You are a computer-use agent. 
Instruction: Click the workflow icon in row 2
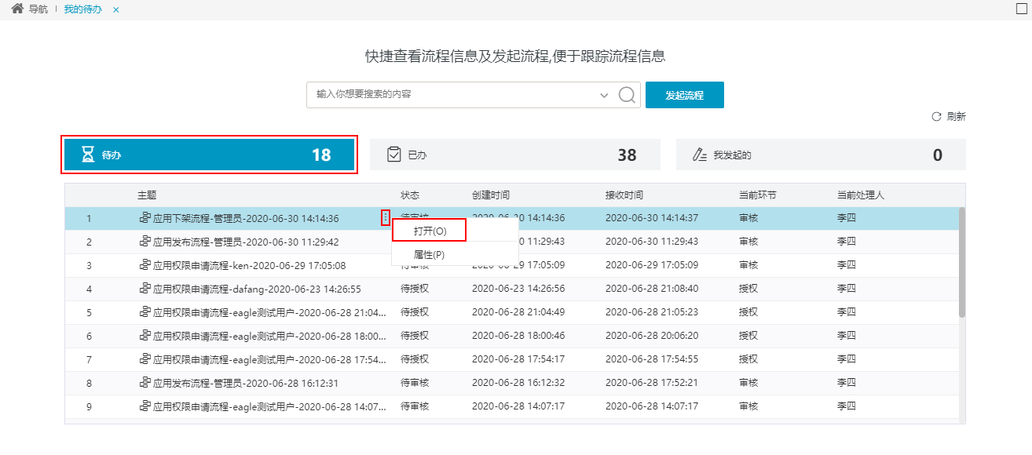point(145,242)
